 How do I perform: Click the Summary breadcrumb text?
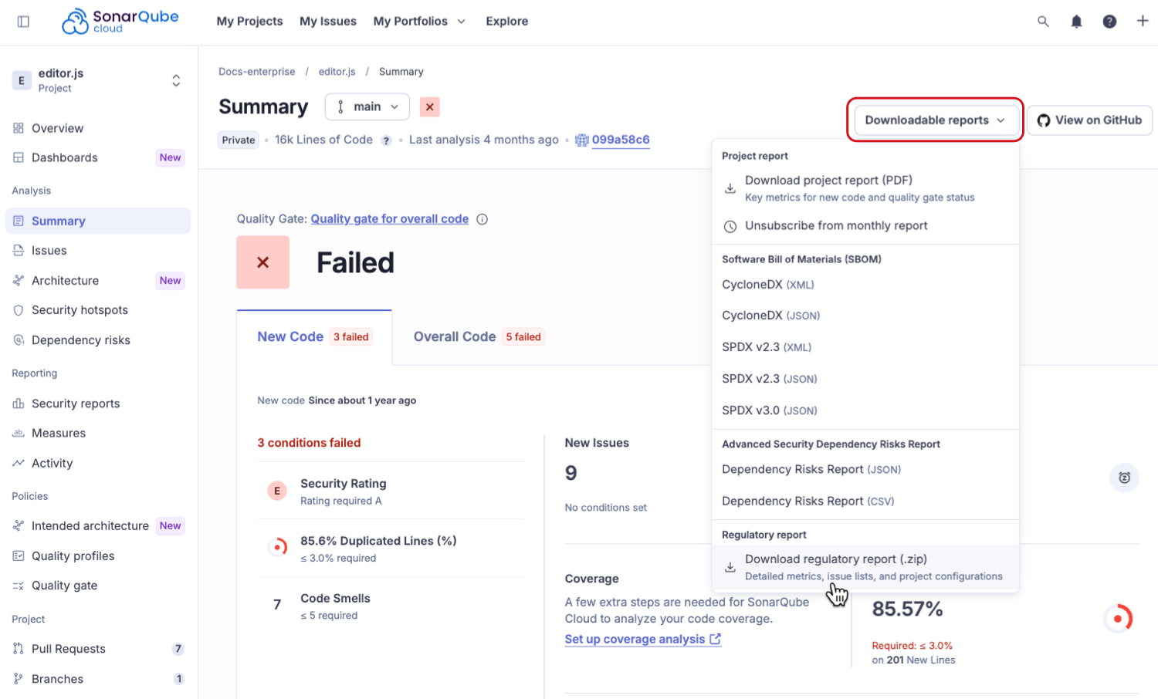click(x=401, y=72)
